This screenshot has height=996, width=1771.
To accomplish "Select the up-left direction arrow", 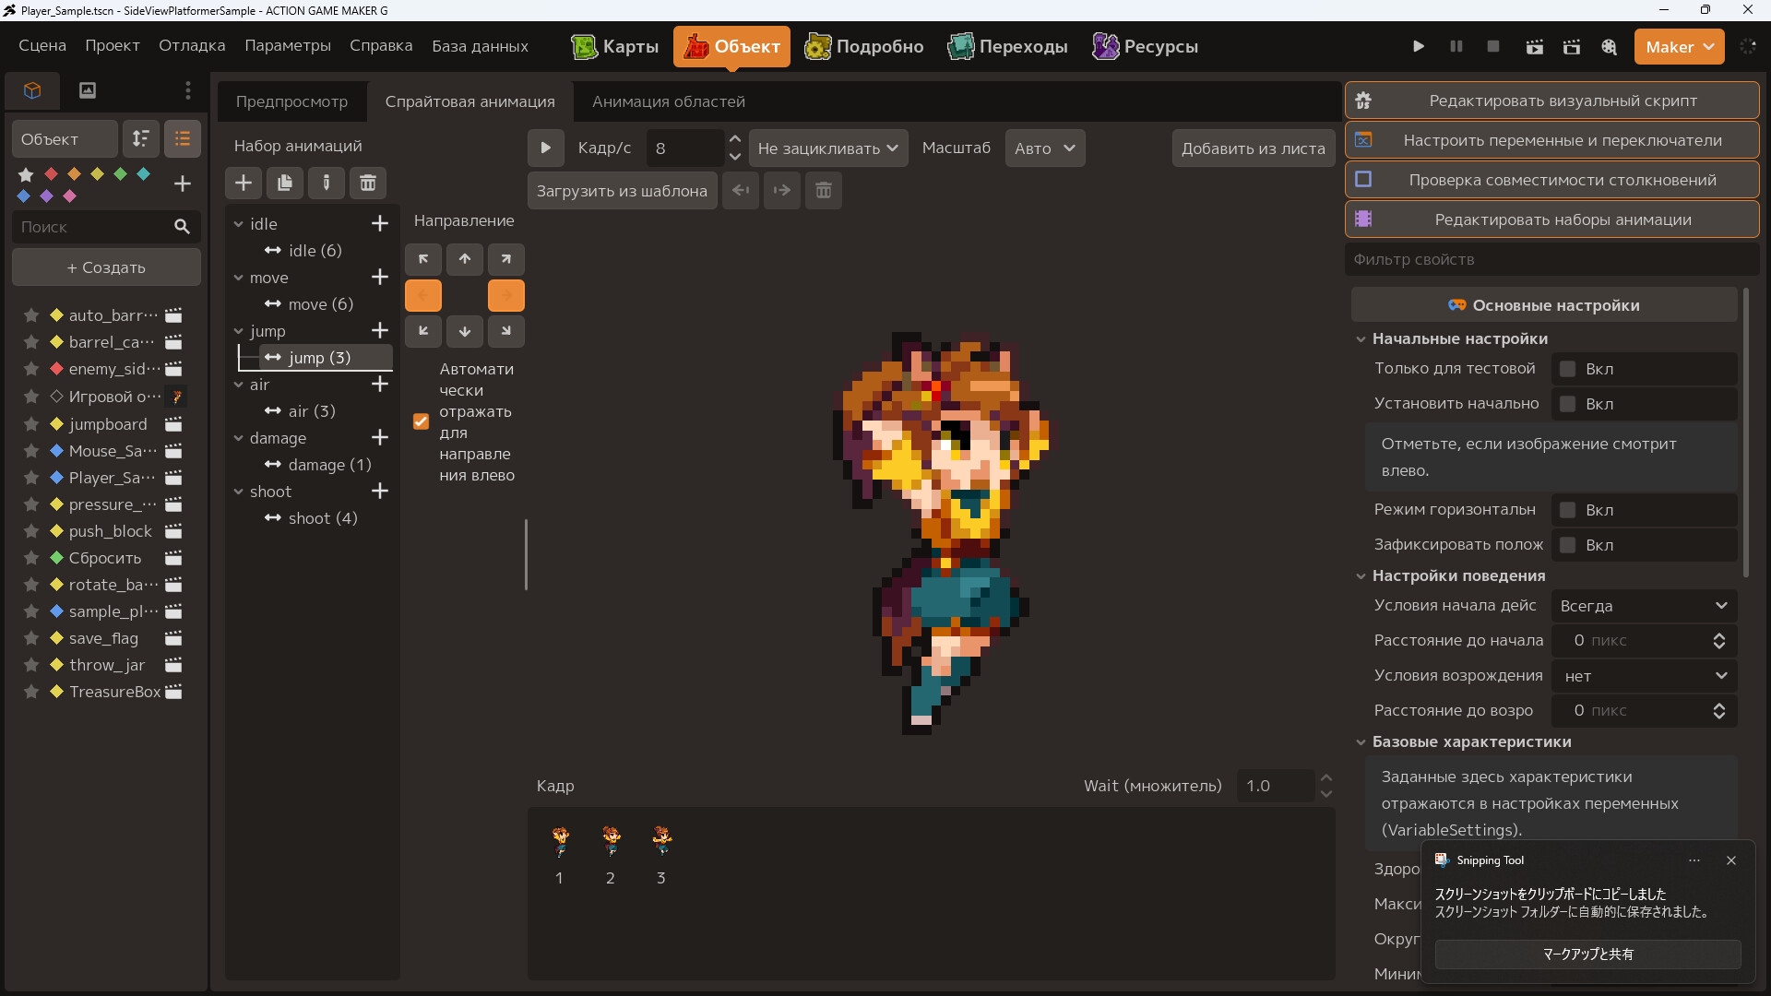I will [423, 259].
